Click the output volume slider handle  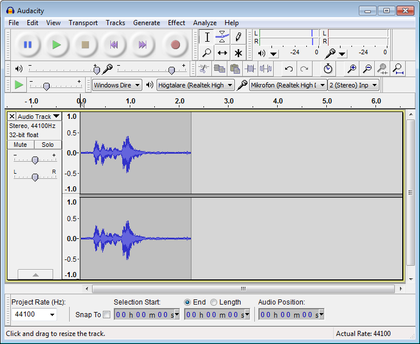click(x=97, y=70)
